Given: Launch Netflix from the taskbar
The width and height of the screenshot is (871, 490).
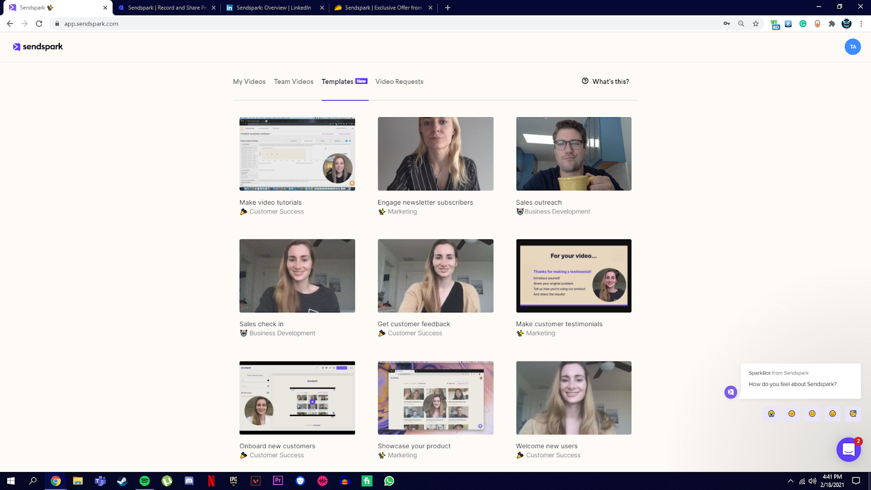Looking at the screenshot, I should (x=211, y=481).
